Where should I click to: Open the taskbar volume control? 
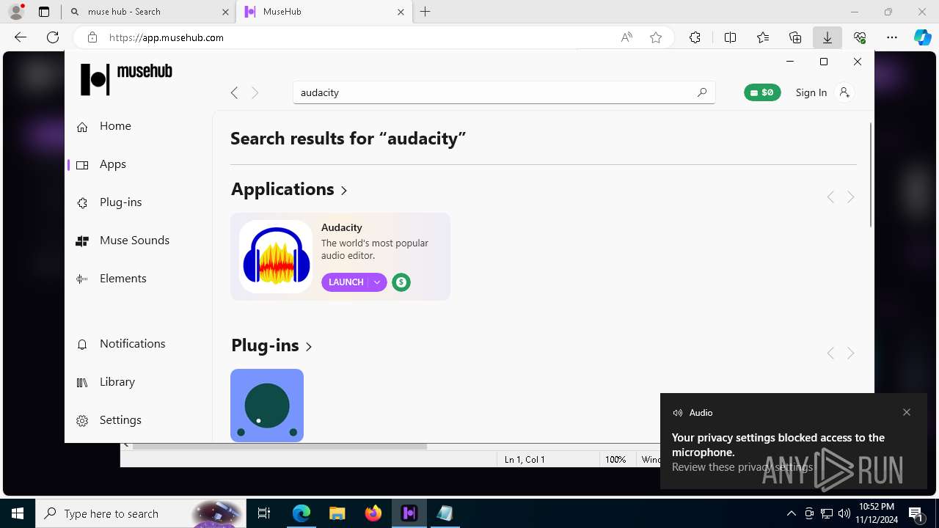pos(844,513)
